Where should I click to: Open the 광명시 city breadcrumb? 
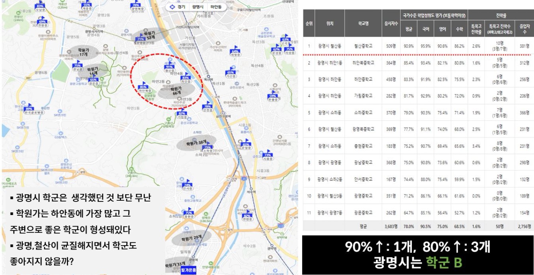(x=198, y=7)
